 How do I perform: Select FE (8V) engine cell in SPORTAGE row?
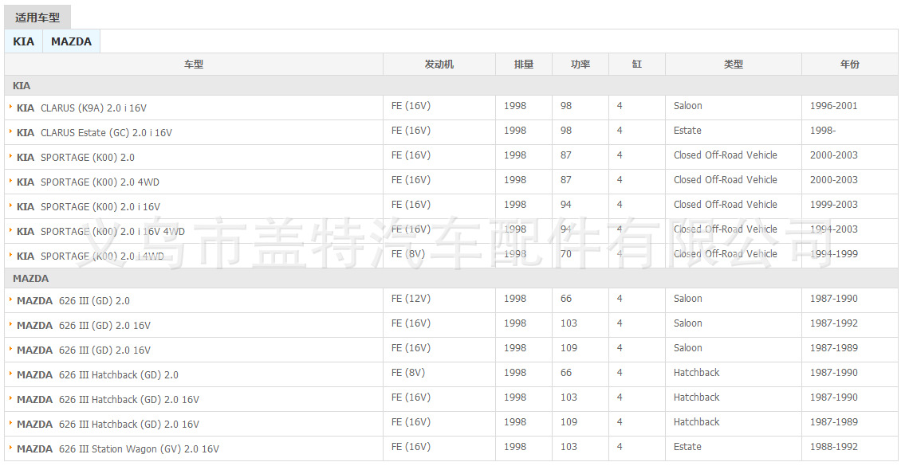point(408,254)
